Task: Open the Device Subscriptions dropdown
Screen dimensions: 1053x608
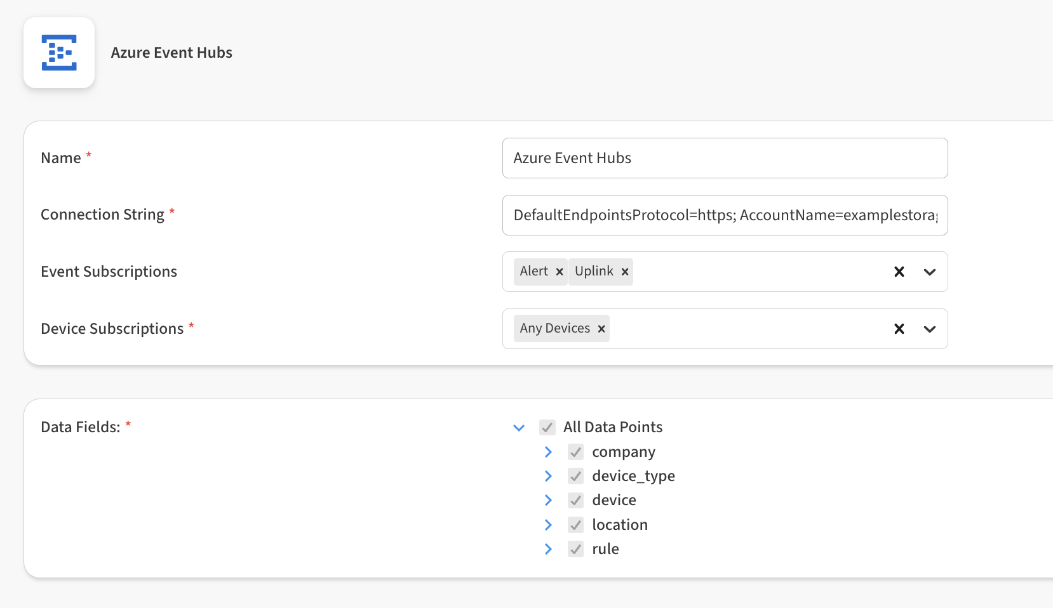Action: [930, 329]
